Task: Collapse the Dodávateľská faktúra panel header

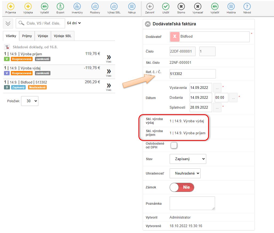Action: pyautogui.click(x=148, y=24)
